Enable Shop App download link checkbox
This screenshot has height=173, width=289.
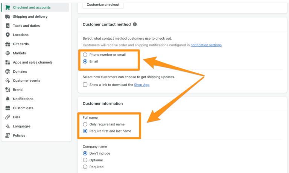click(x=85, y=85)
